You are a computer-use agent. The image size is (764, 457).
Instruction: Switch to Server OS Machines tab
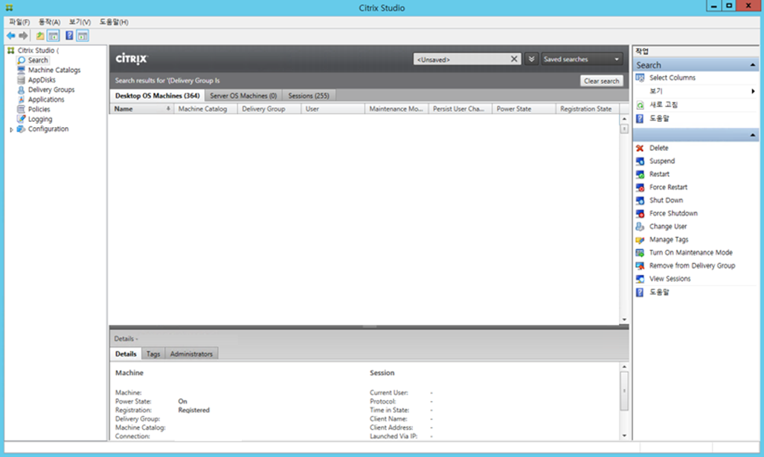coord(243,96)
